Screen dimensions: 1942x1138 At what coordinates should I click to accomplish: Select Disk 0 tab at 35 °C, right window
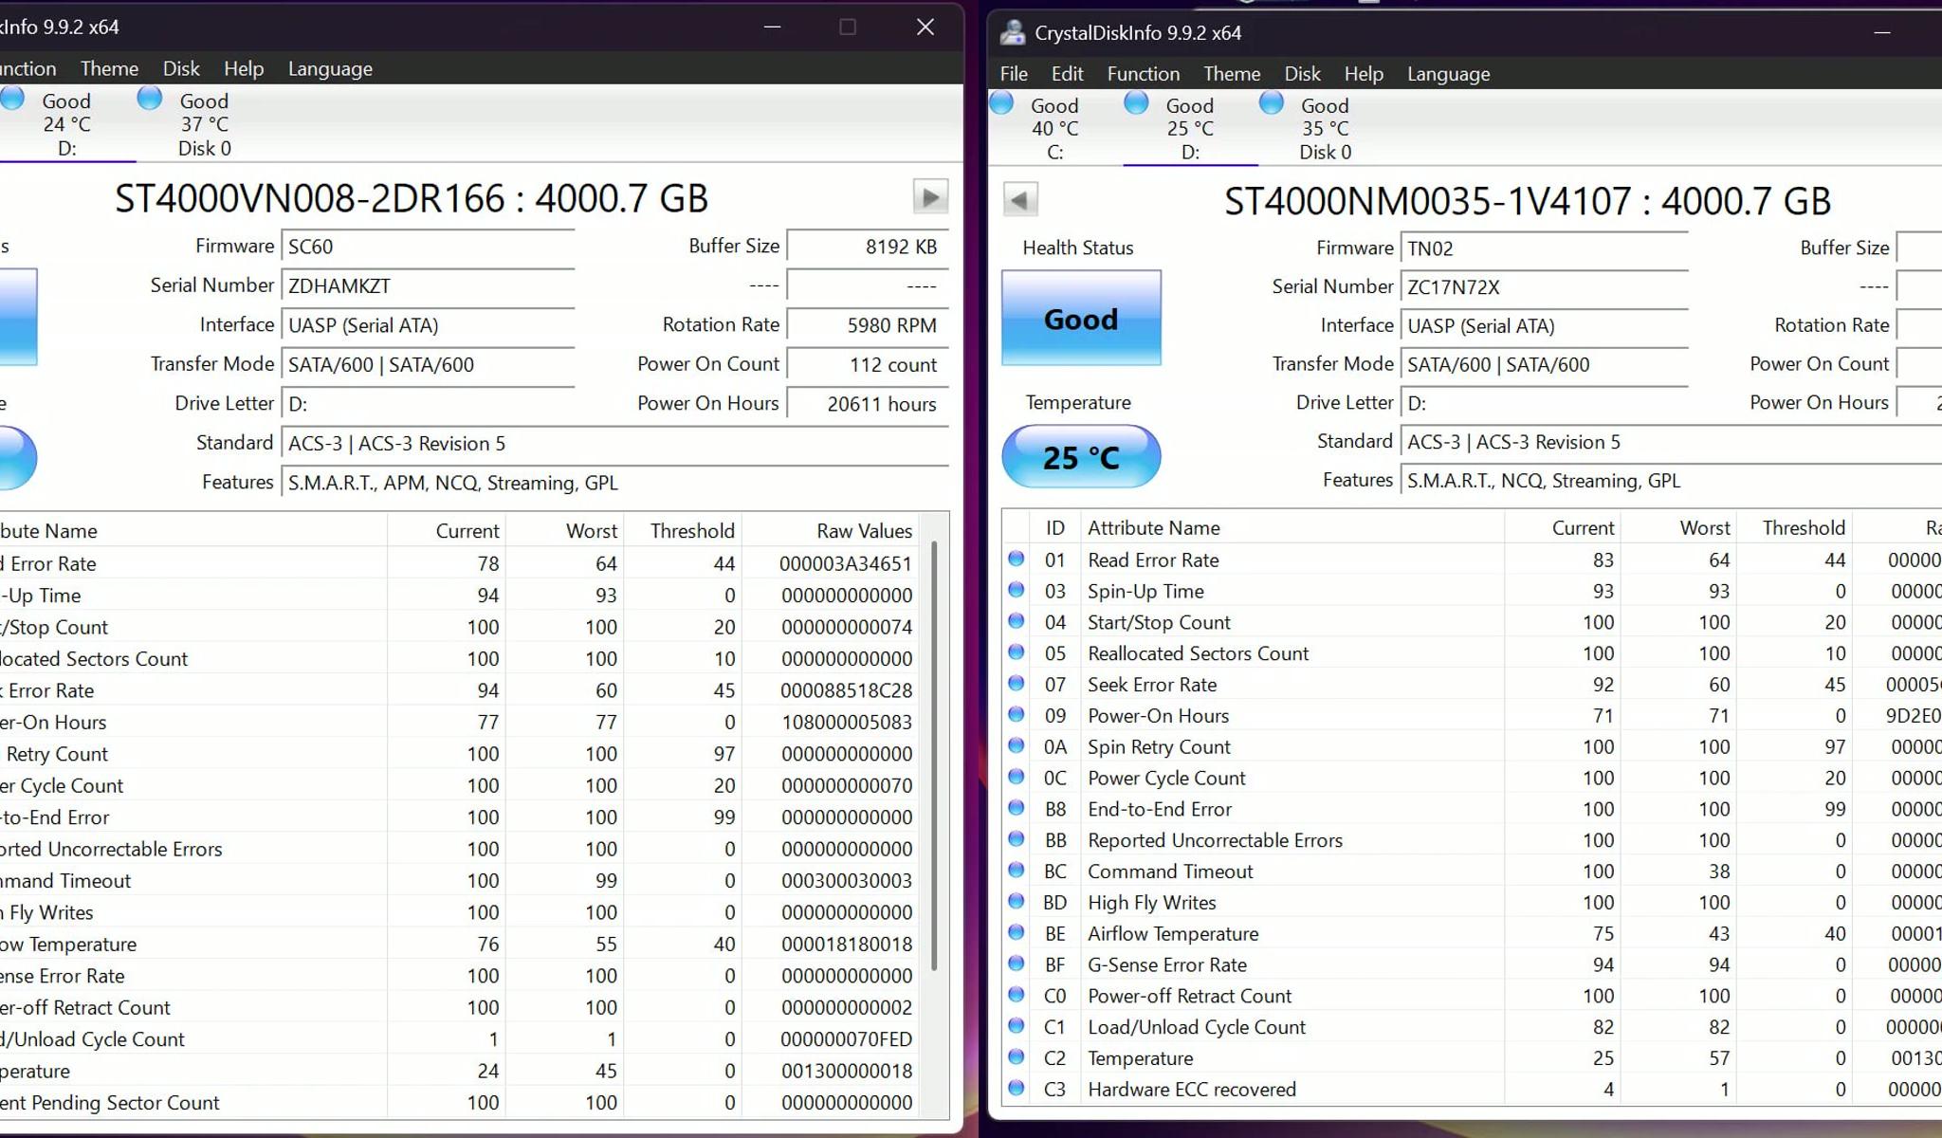[1325, 128]
